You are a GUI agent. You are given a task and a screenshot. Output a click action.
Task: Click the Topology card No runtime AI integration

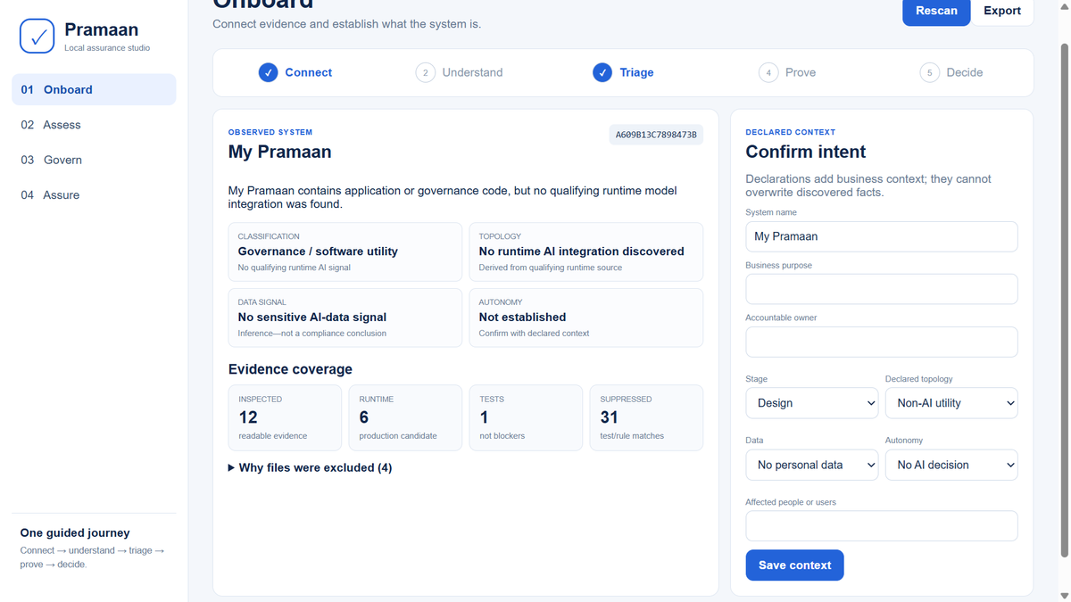click(x=586, y=252)
